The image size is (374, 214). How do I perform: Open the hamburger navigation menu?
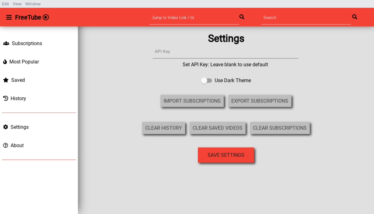click(x=9, y=17)
